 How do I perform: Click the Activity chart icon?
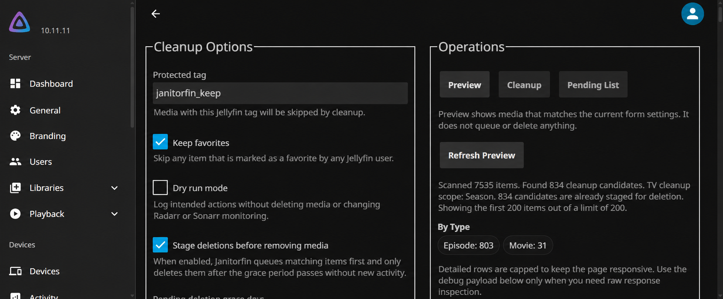15,296
